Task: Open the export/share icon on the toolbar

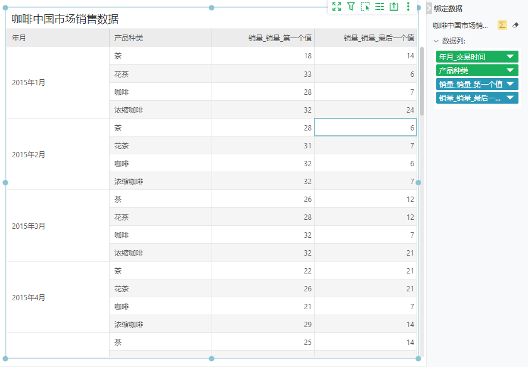Action: pyautogui.click(x=394, y=7)
